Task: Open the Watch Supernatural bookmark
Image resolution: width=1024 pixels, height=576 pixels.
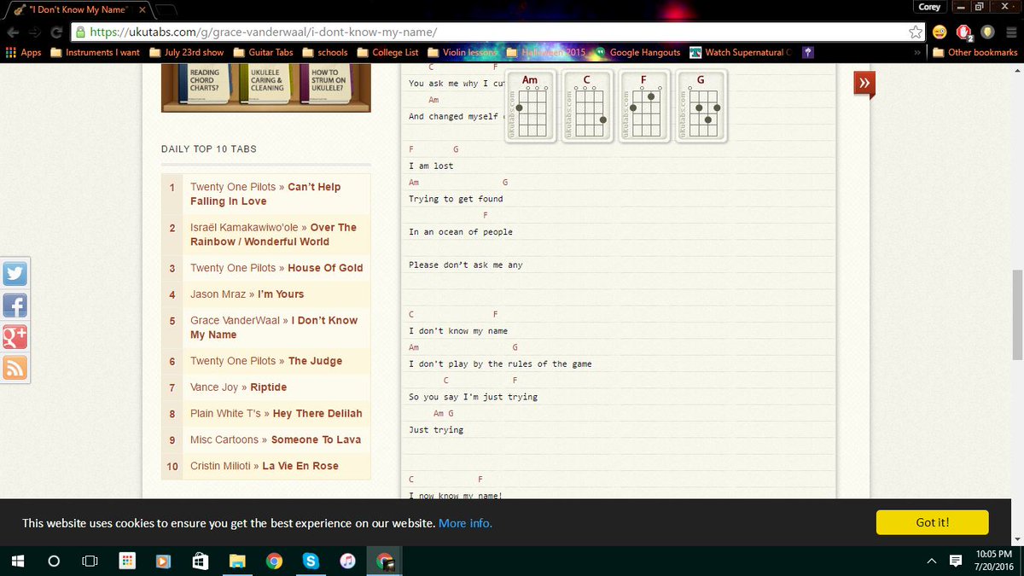Action: tap(742, 52)
